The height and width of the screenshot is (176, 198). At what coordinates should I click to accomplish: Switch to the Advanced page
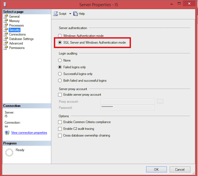click(x=16, y=44)
